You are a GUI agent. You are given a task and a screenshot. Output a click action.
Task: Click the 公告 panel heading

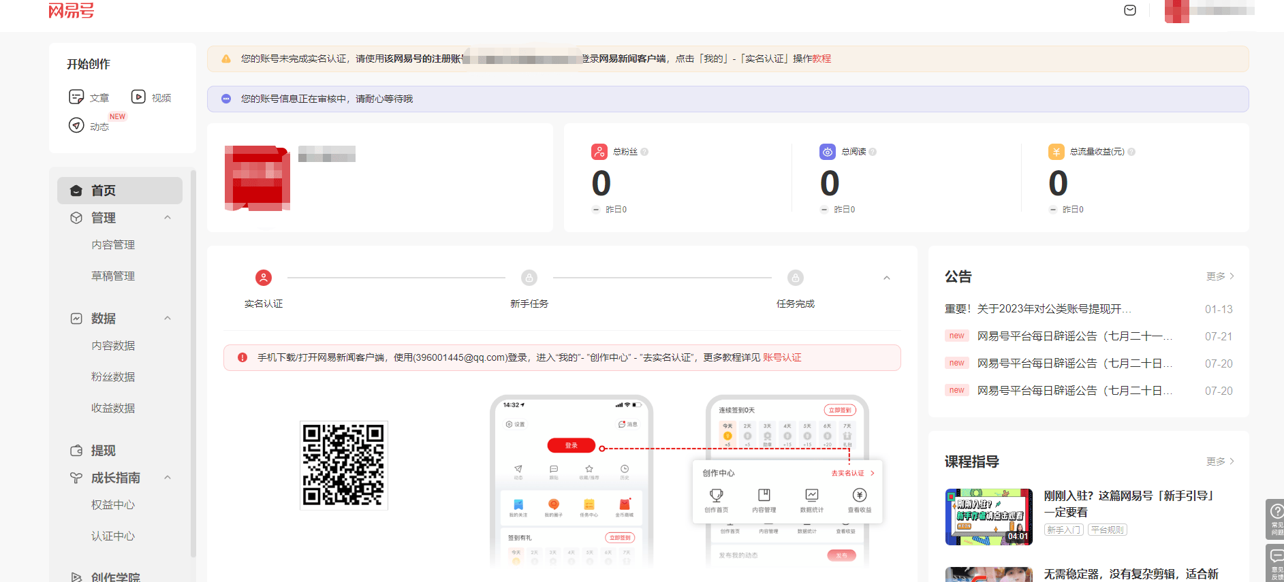click(x=958, y=276)
